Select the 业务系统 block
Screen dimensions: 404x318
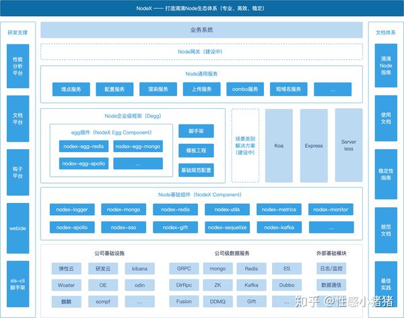coord(201,30)
